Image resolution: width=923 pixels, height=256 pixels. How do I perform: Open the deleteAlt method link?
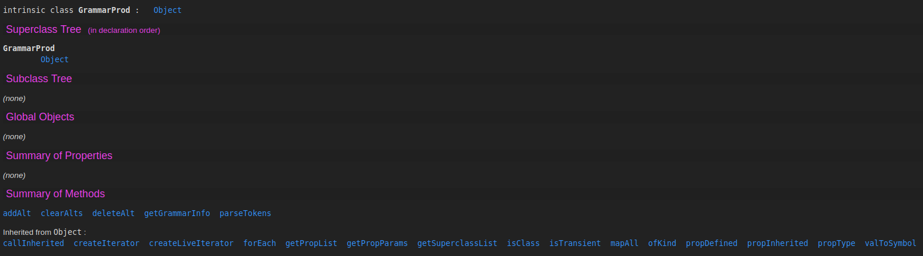(113, 213)
